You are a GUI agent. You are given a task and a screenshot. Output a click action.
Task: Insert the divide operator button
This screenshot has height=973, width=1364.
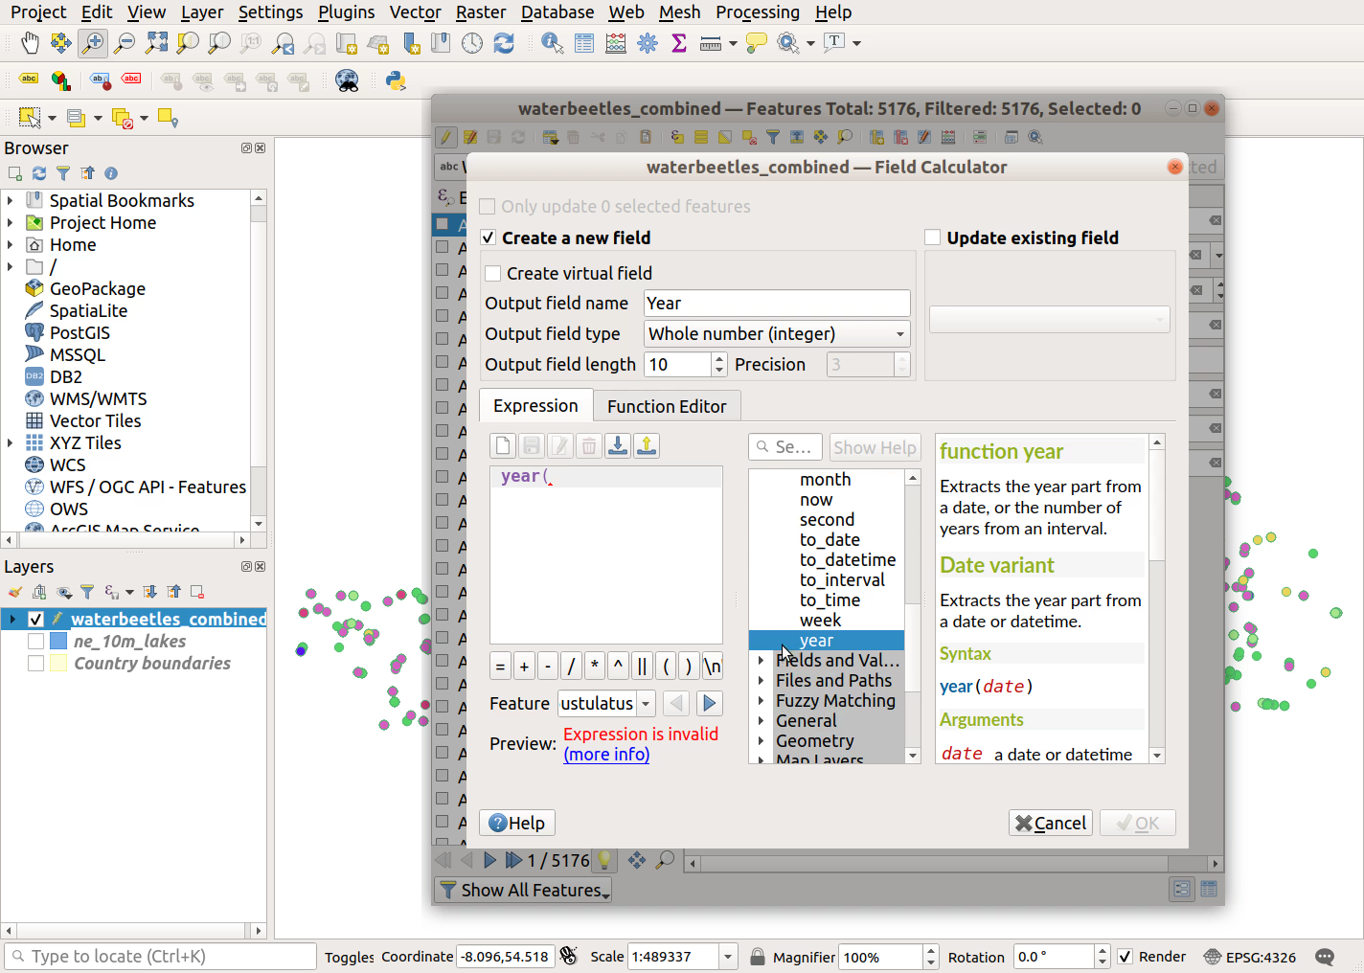pyautogui.click(x=571, y=666)
